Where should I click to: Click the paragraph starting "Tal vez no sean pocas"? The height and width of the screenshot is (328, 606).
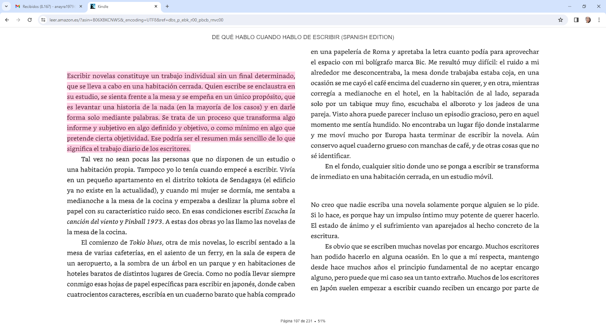tap(181, 196)
